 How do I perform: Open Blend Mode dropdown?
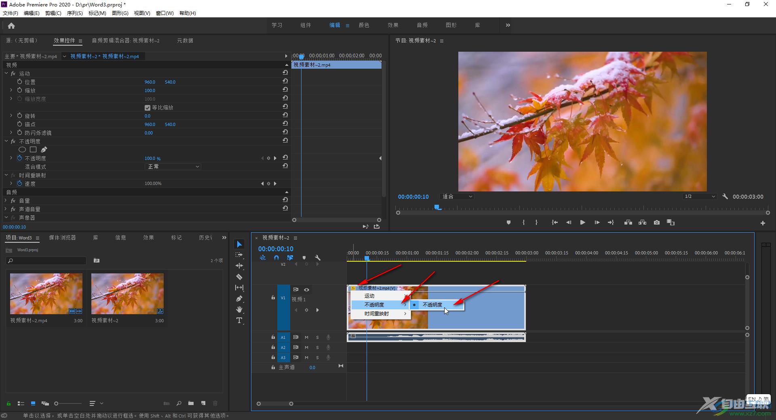173,166
